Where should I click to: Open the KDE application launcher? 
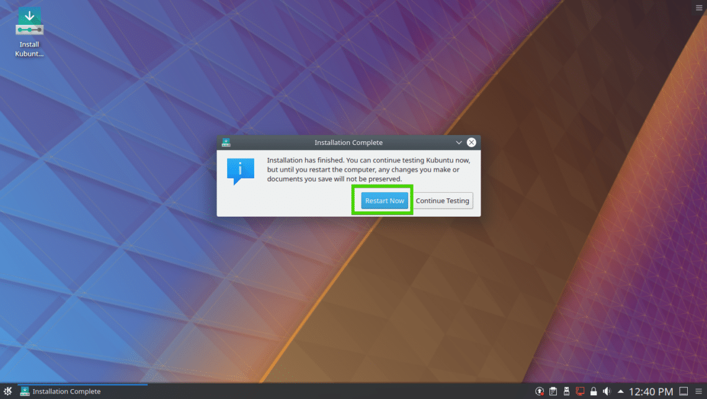click(7, 391)
